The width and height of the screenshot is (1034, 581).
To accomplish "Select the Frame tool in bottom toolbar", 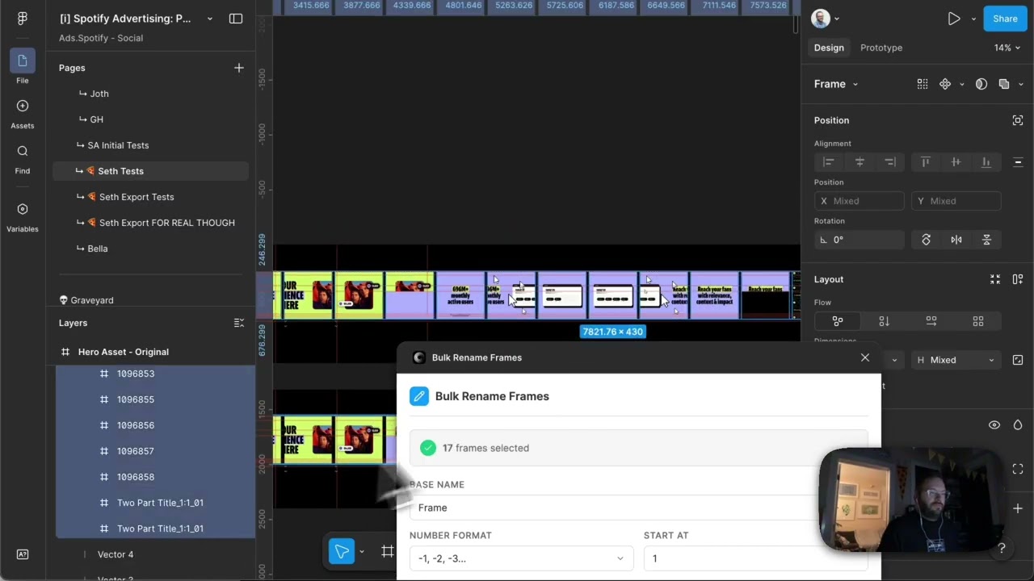I will [388, 552].
